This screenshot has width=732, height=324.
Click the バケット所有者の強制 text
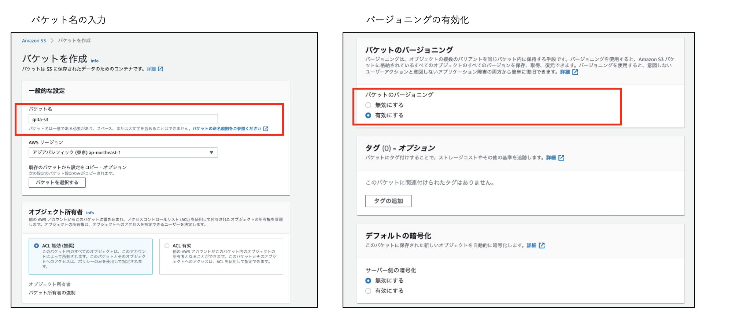52,293
